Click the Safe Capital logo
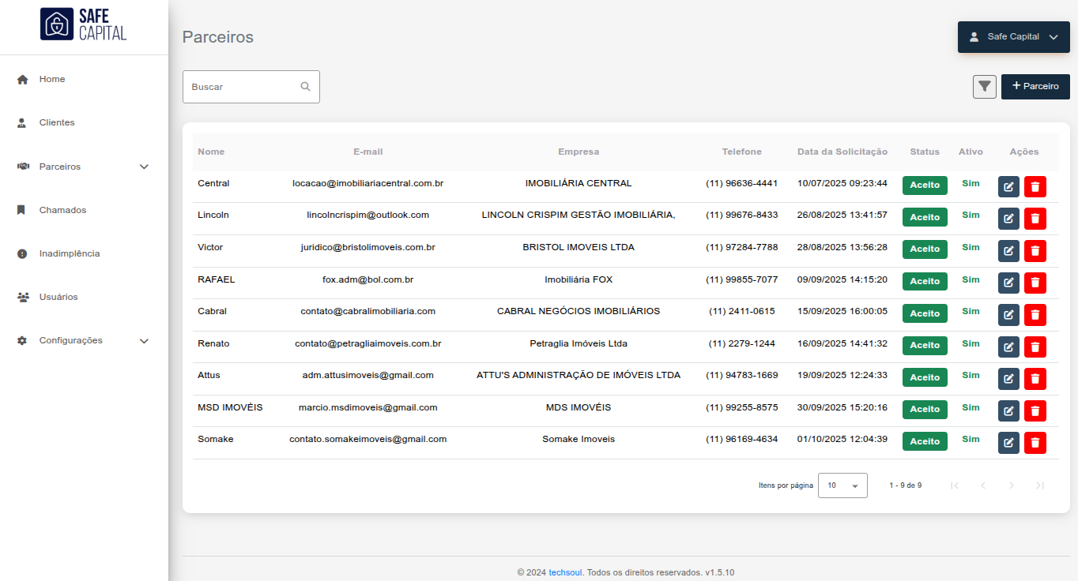Viewport: 1078px width, 581px height. click(84, 24)
